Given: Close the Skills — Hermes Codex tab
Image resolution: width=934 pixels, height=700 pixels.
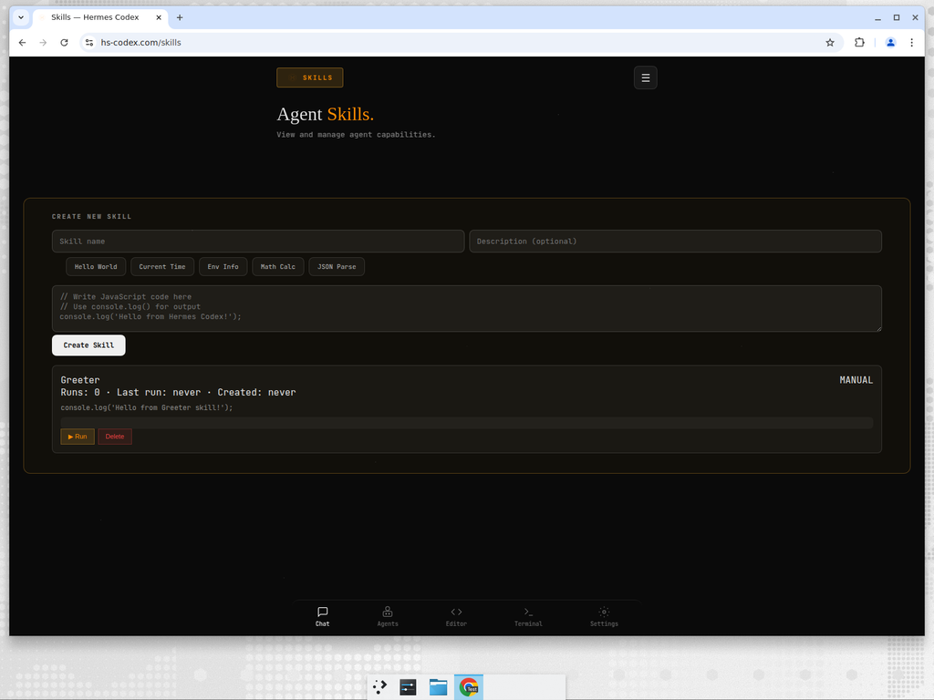Looking at the screenshot, I should point(159,17).
